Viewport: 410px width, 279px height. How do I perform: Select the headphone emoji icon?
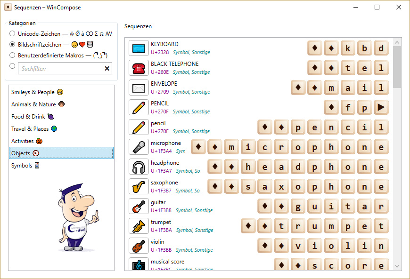click(139, 167)
